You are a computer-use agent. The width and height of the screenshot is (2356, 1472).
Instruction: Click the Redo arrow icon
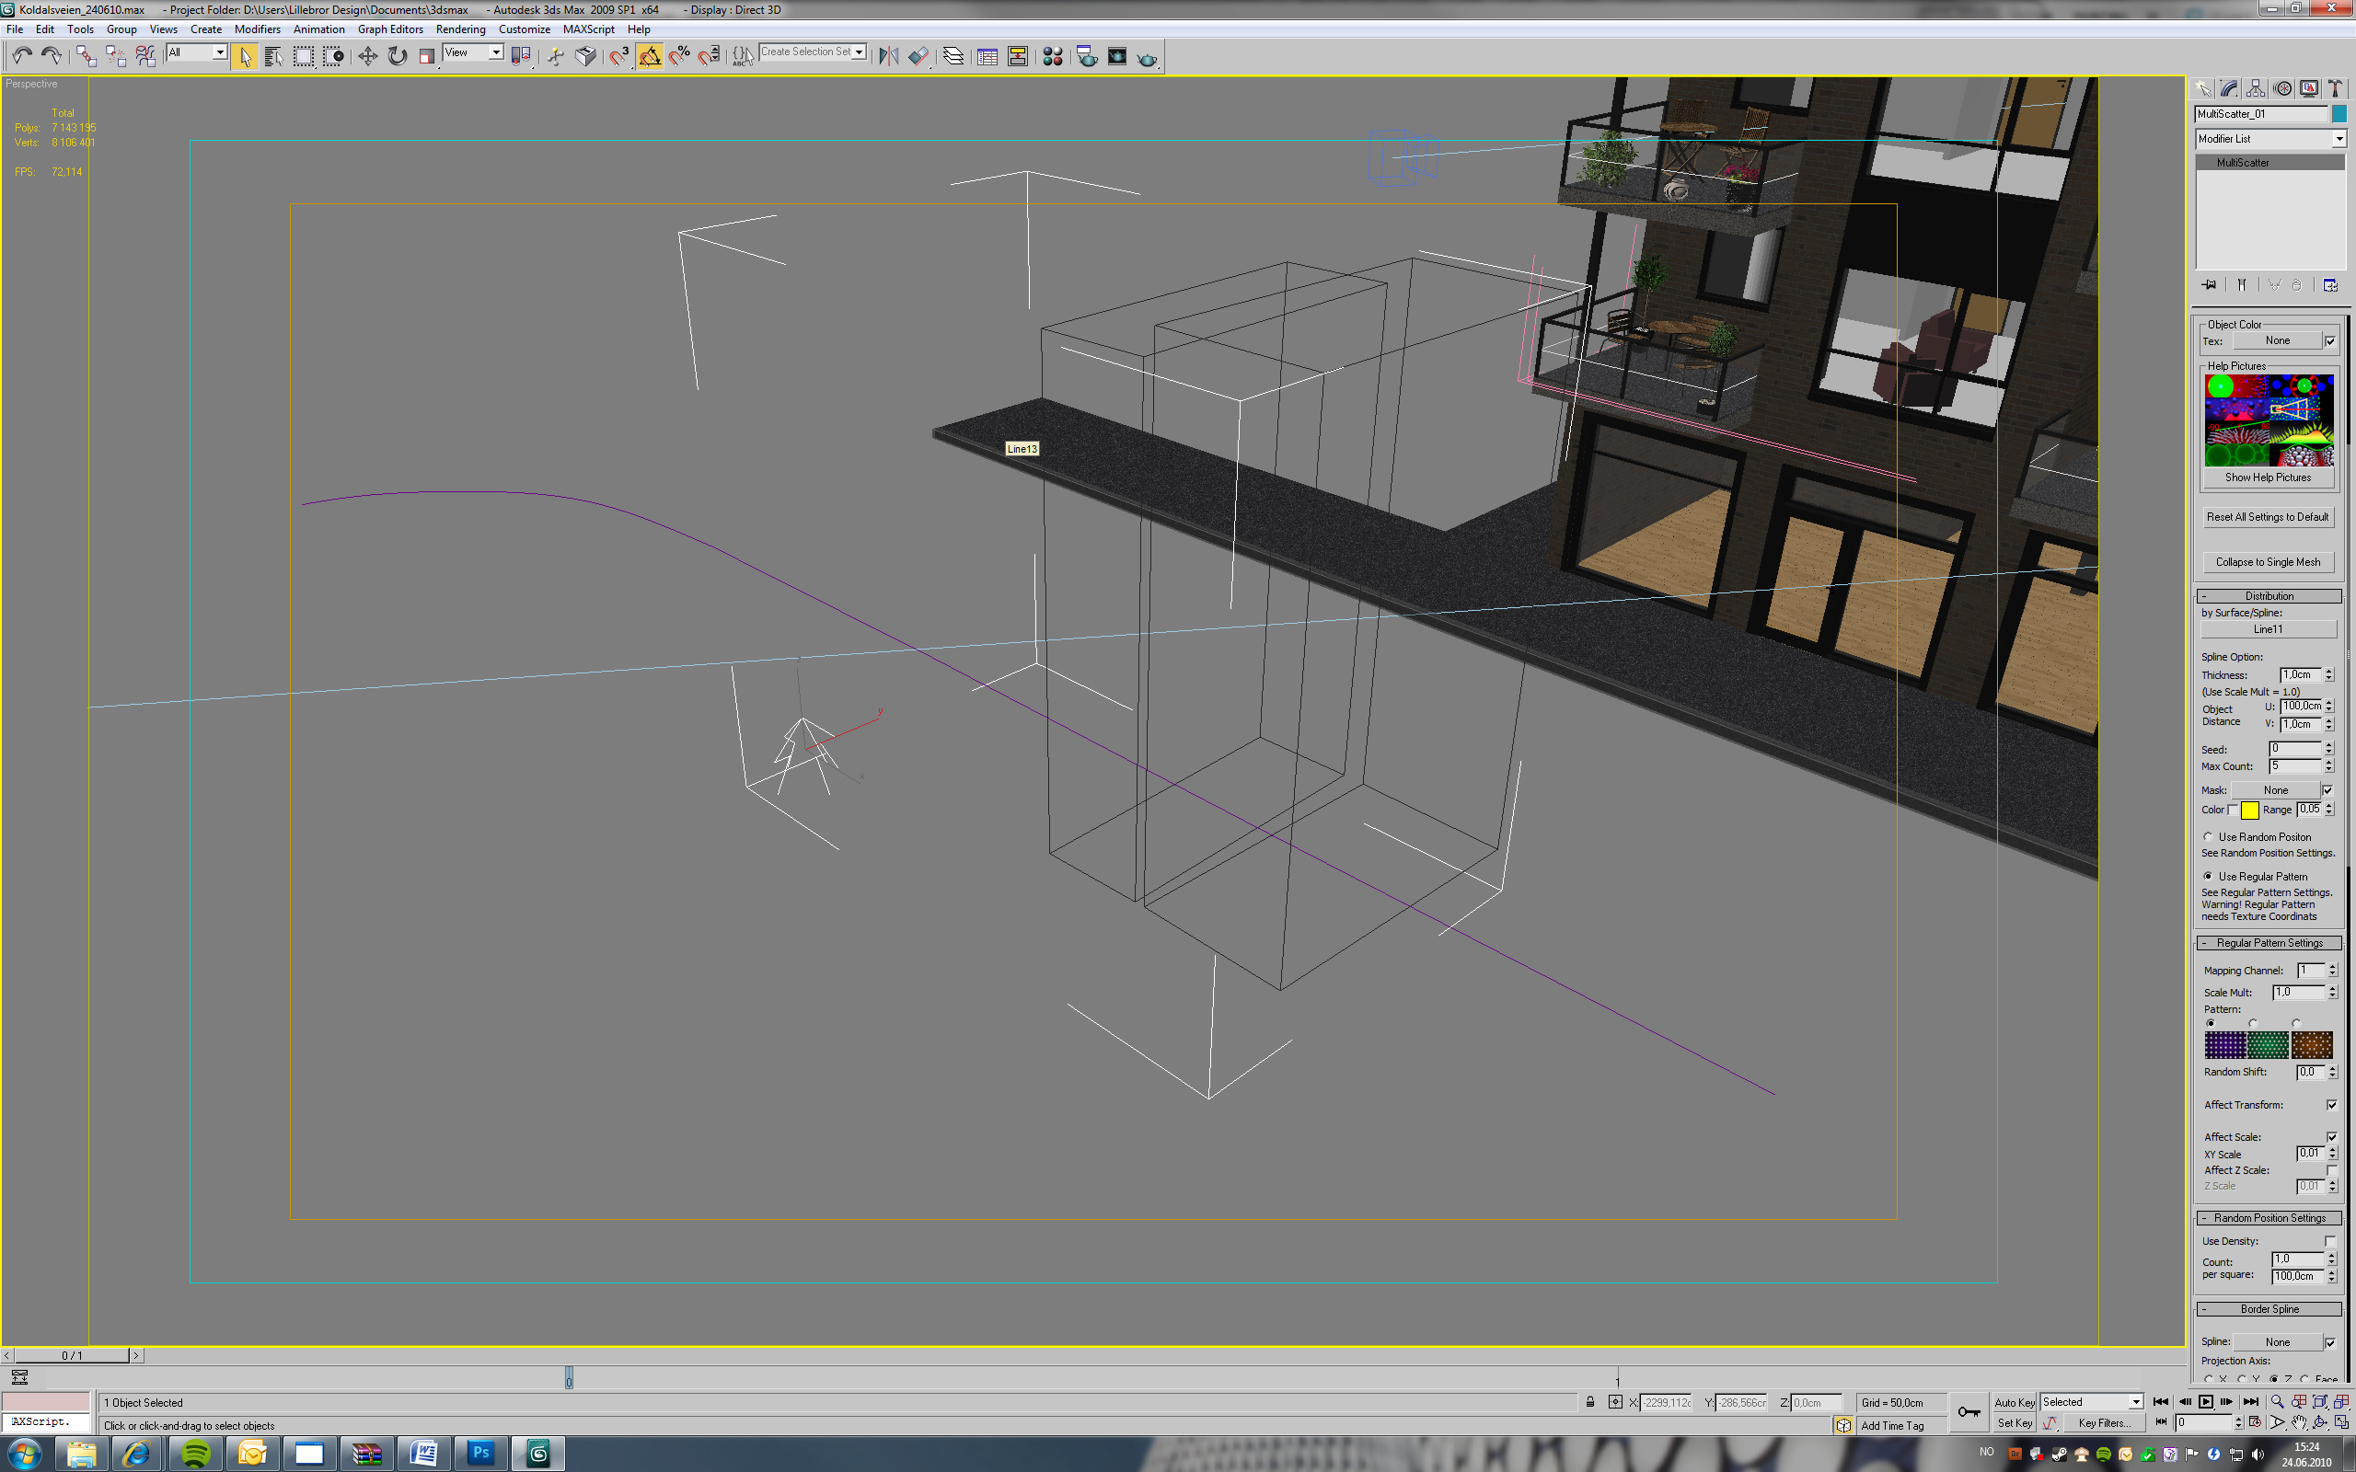(52, 55)
